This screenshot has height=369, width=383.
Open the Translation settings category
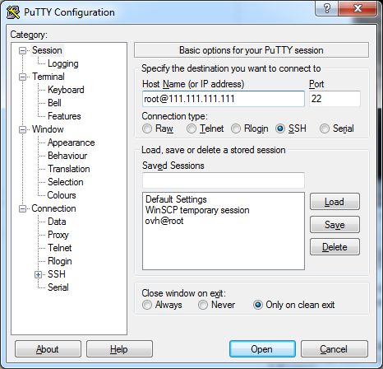pyautogui.click(x=69, y=169)
